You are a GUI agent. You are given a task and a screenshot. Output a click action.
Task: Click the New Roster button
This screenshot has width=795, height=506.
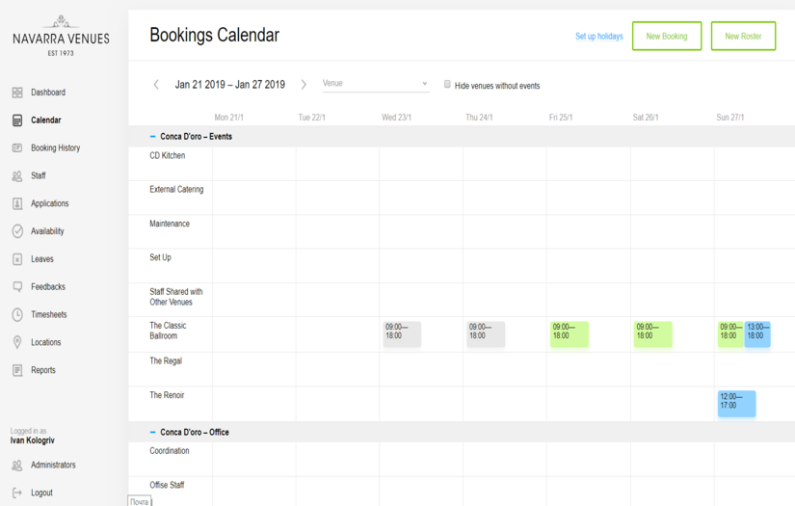point(743,36)
